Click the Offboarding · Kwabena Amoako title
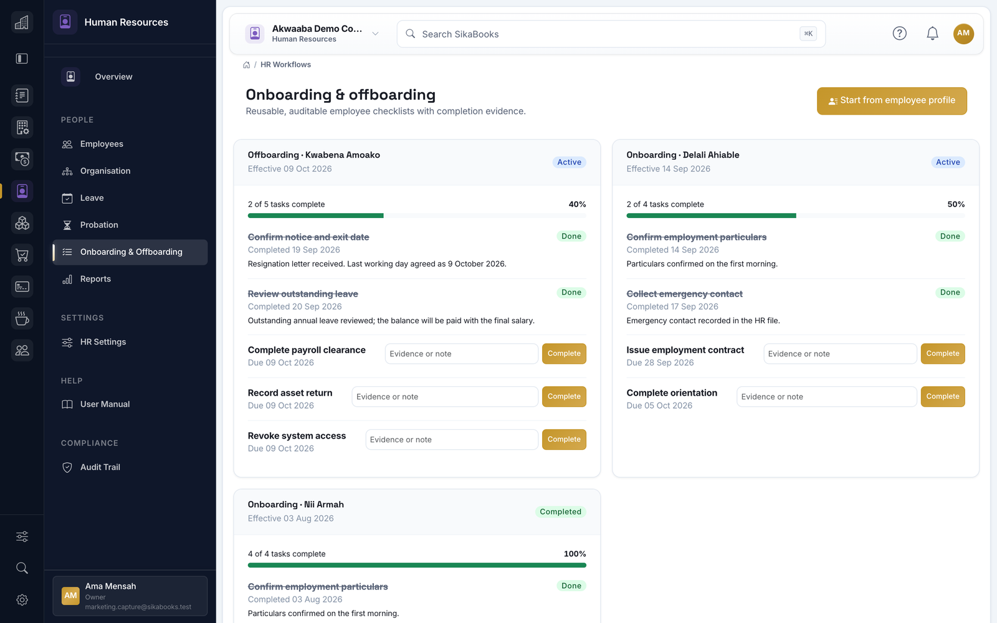 314,155
